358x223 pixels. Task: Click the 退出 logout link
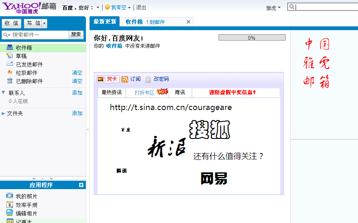point(141,8)
